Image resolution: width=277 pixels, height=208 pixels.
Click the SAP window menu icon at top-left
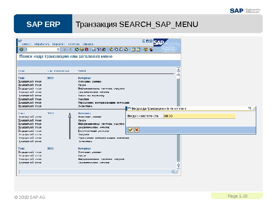20,41
